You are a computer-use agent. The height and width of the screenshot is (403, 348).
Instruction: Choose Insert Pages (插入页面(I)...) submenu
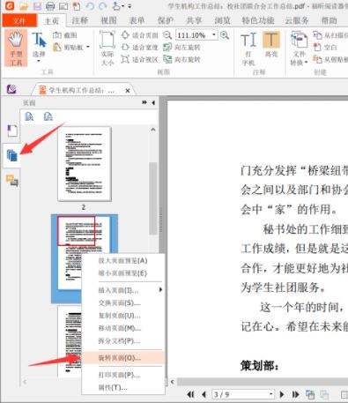[x=122, y=290]
